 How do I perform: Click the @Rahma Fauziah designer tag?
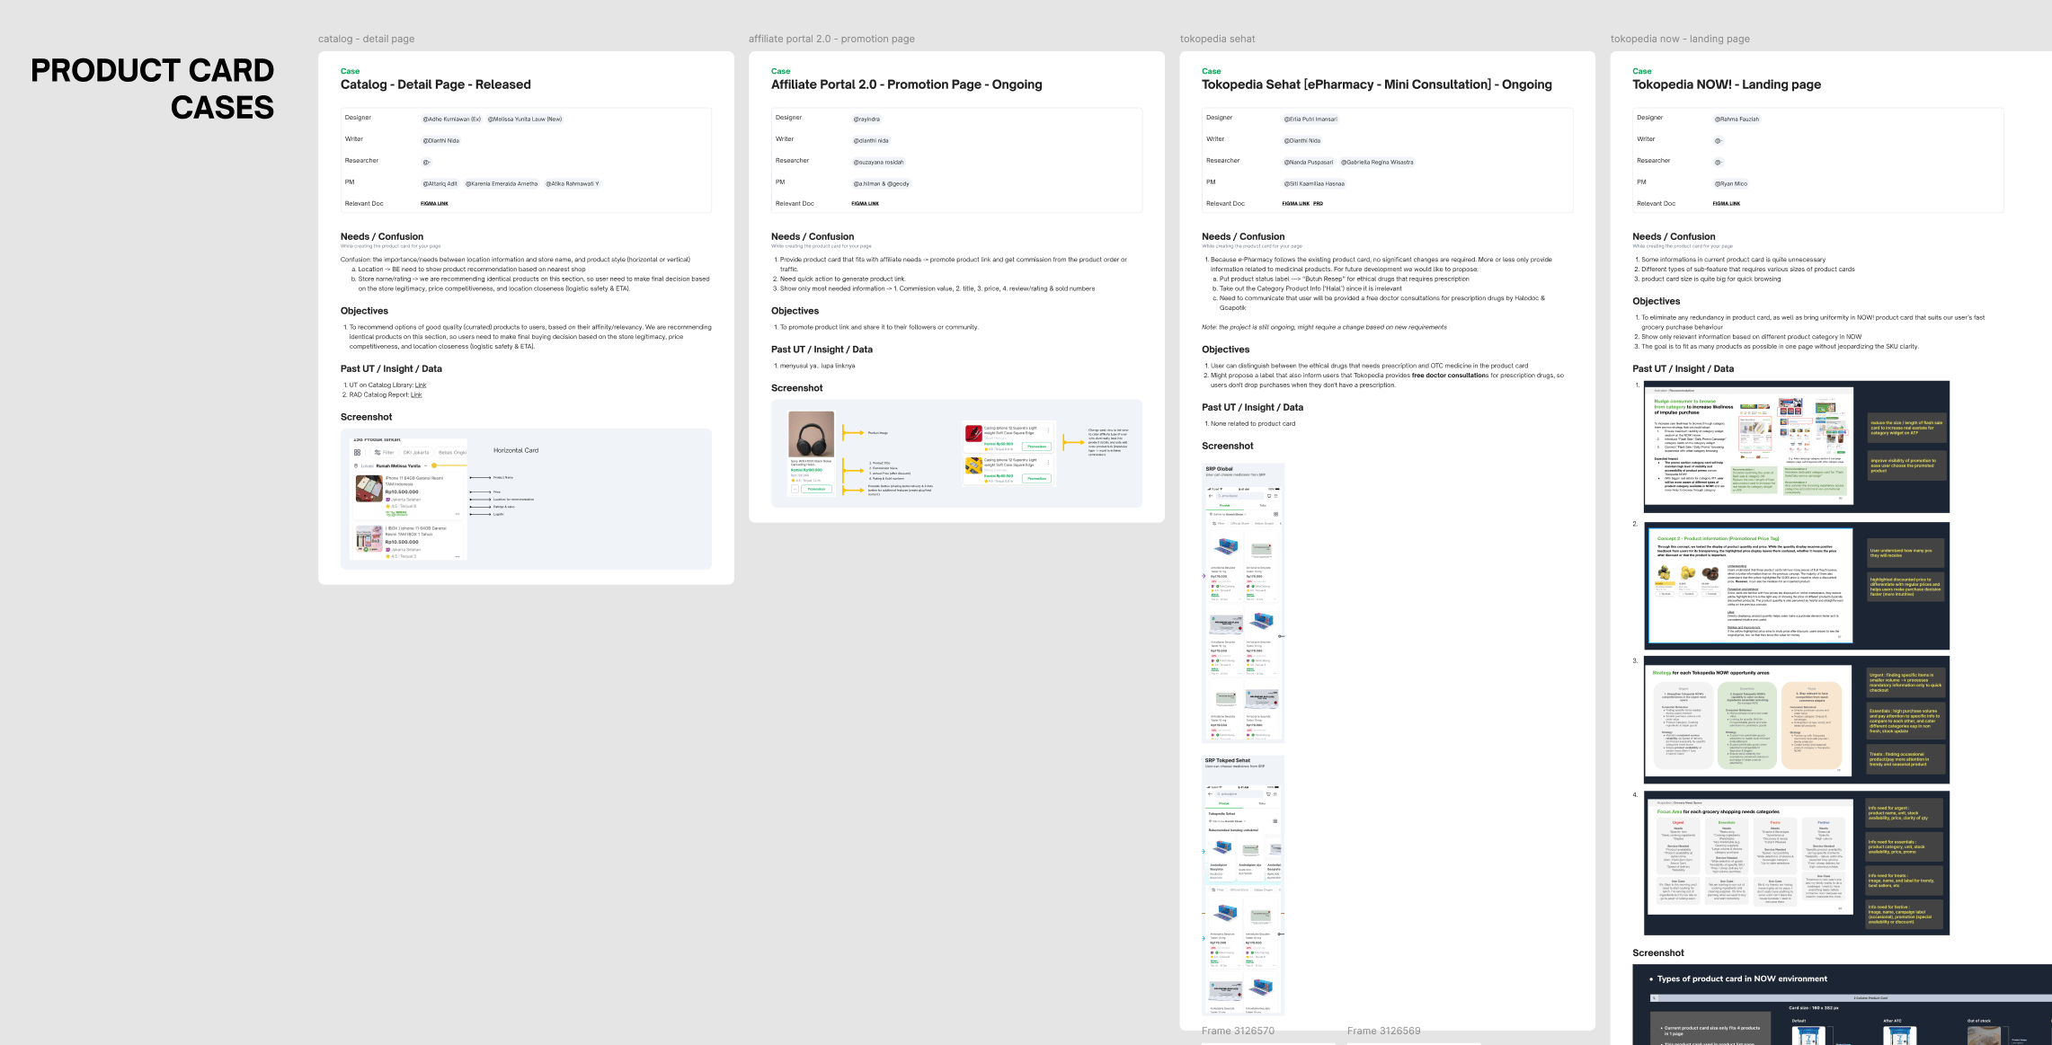click(1737, 120)
